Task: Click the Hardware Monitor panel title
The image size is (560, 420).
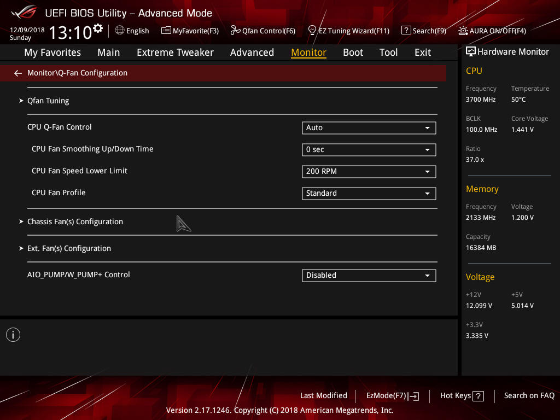Action: (x=513, y=52)
